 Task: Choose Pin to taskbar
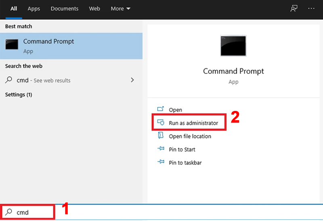coord(185,163)
